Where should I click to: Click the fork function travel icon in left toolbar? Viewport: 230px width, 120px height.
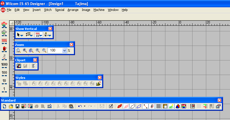(4, 57)
